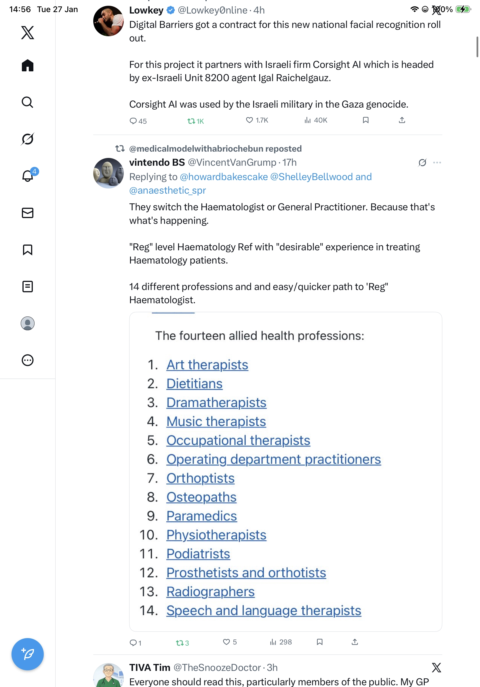This screenshot has width=480, height=687.
Task: Open Grok from the sidebar
Action: coord(28,139)
